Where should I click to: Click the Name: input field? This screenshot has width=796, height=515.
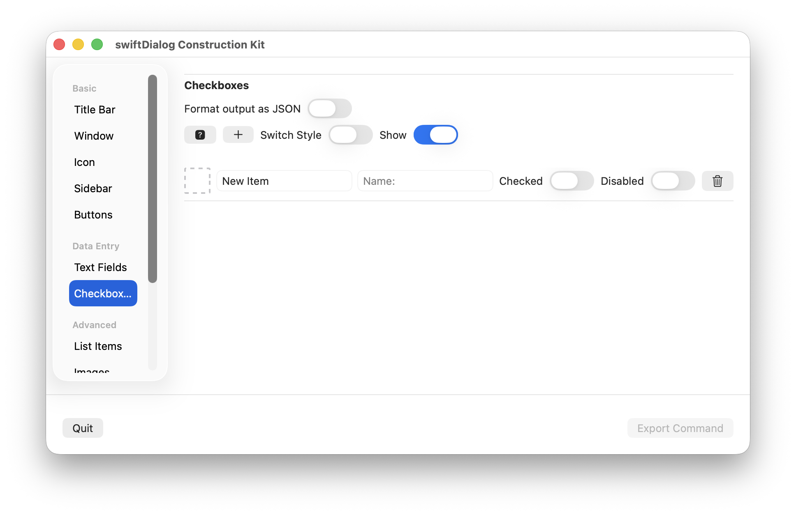tap(425, 181)
